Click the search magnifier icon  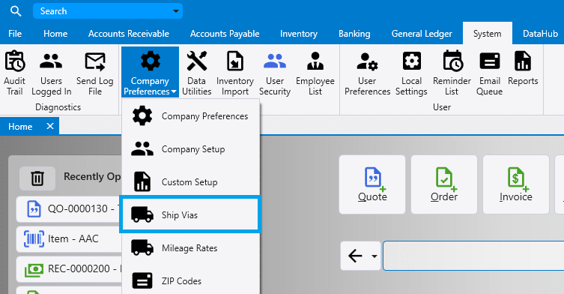point(16,11)
